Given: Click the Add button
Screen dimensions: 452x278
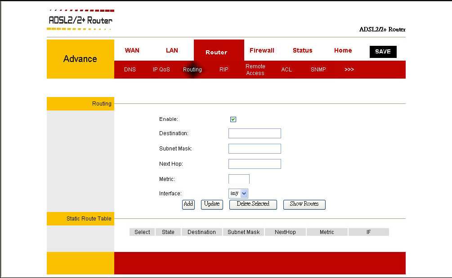Looking at the screenshot, I should (x=188, y=204).
